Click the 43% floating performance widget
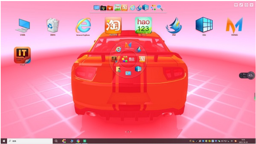 [x=247, y=76]
